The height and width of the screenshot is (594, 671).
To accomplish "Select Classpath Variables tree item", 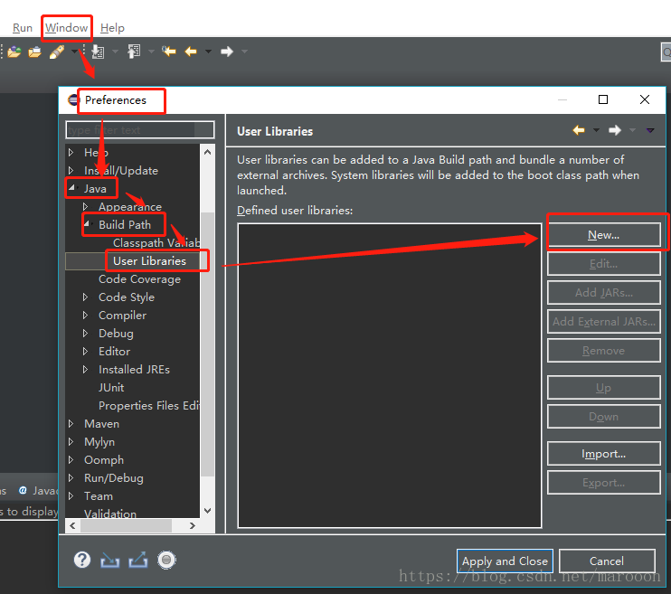I will pyautogui.click(x=156, y=243).
